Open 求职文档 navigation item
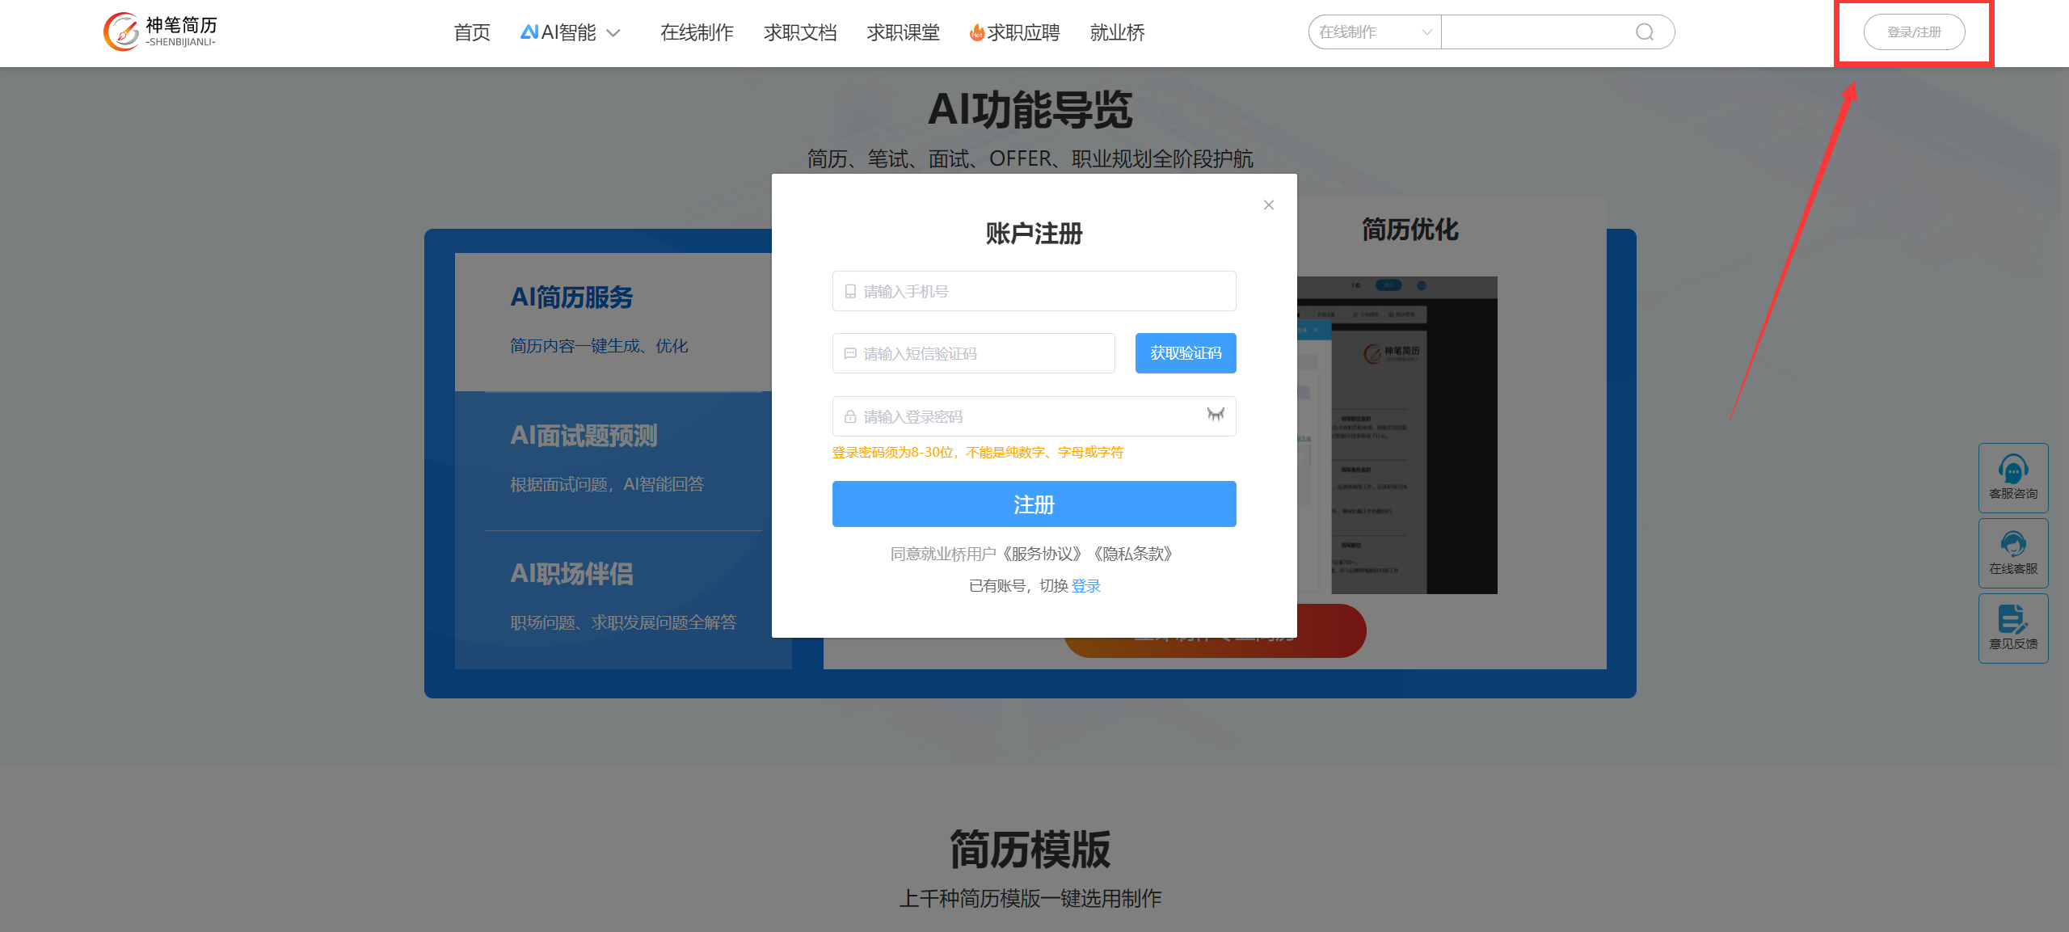 799,33
